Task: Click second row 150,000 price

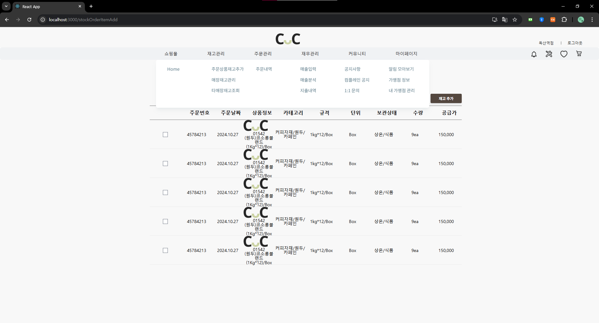Action: pos(446,164)
